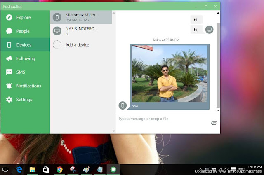
Task: Open the Paint palette taskbar icon
Action: 86,170
